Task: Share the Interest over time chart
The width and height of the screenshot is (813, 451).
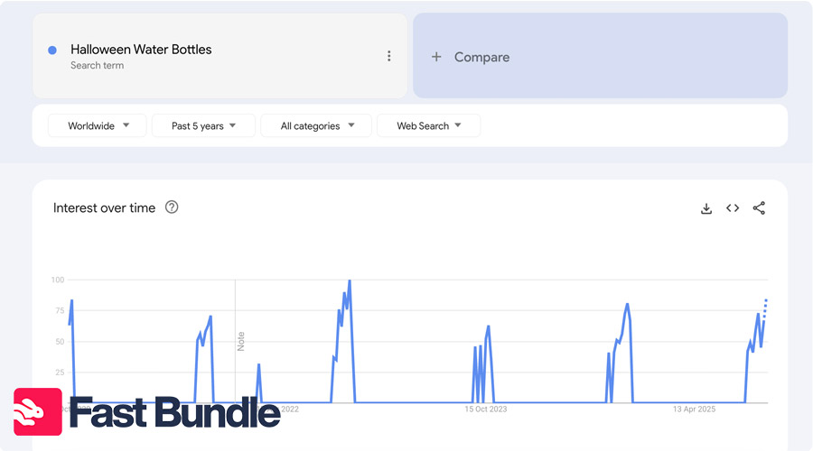Action: (x=759, y=208)
